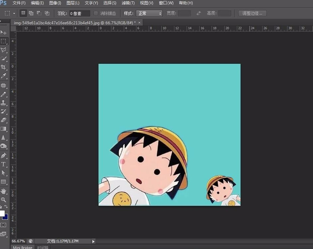Click the 66.67% zoom level field
This screenshot has width=313, height=249.
[18, 241]
